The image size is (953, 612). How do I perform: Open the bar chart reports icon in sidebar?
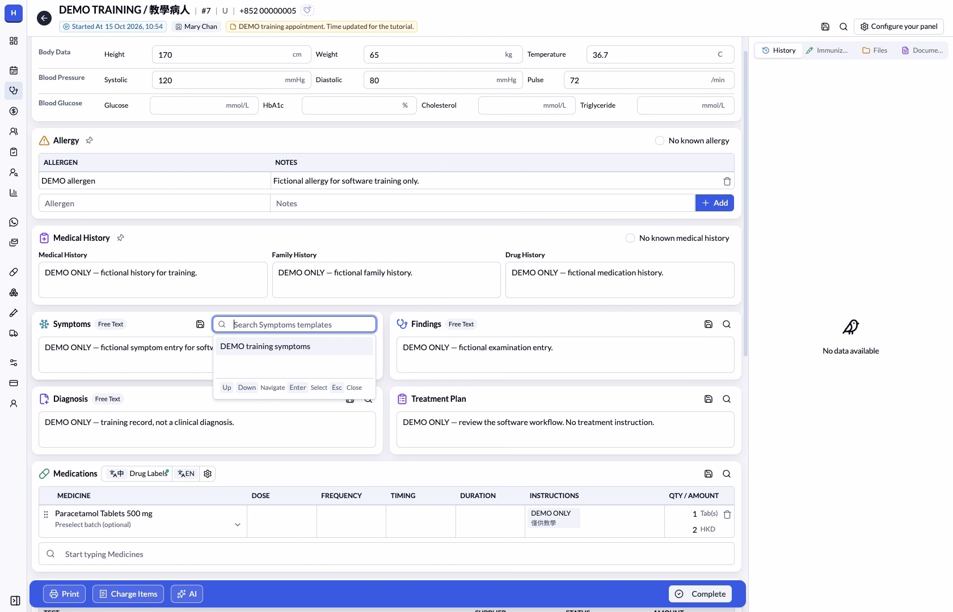pos(14,193)
